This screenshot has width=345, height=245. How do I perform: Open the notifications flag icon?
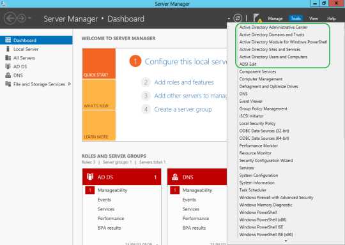(257, 18)
